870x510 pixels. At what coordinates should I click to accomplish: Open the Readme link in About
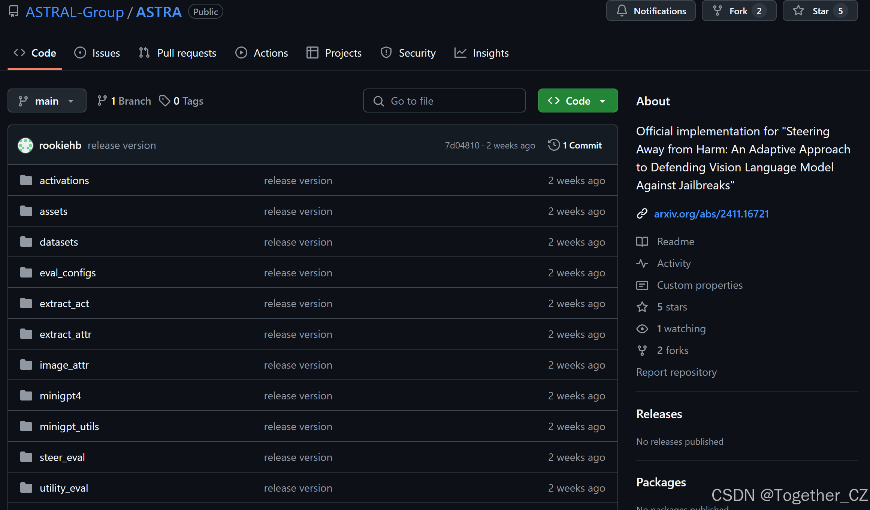tap(675, 241)
